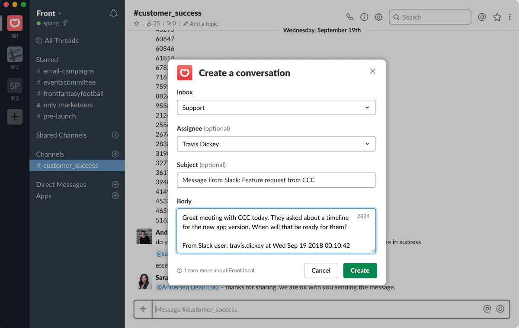
Task: Open the emoji picker smiley icon
Action: point(500,309)
